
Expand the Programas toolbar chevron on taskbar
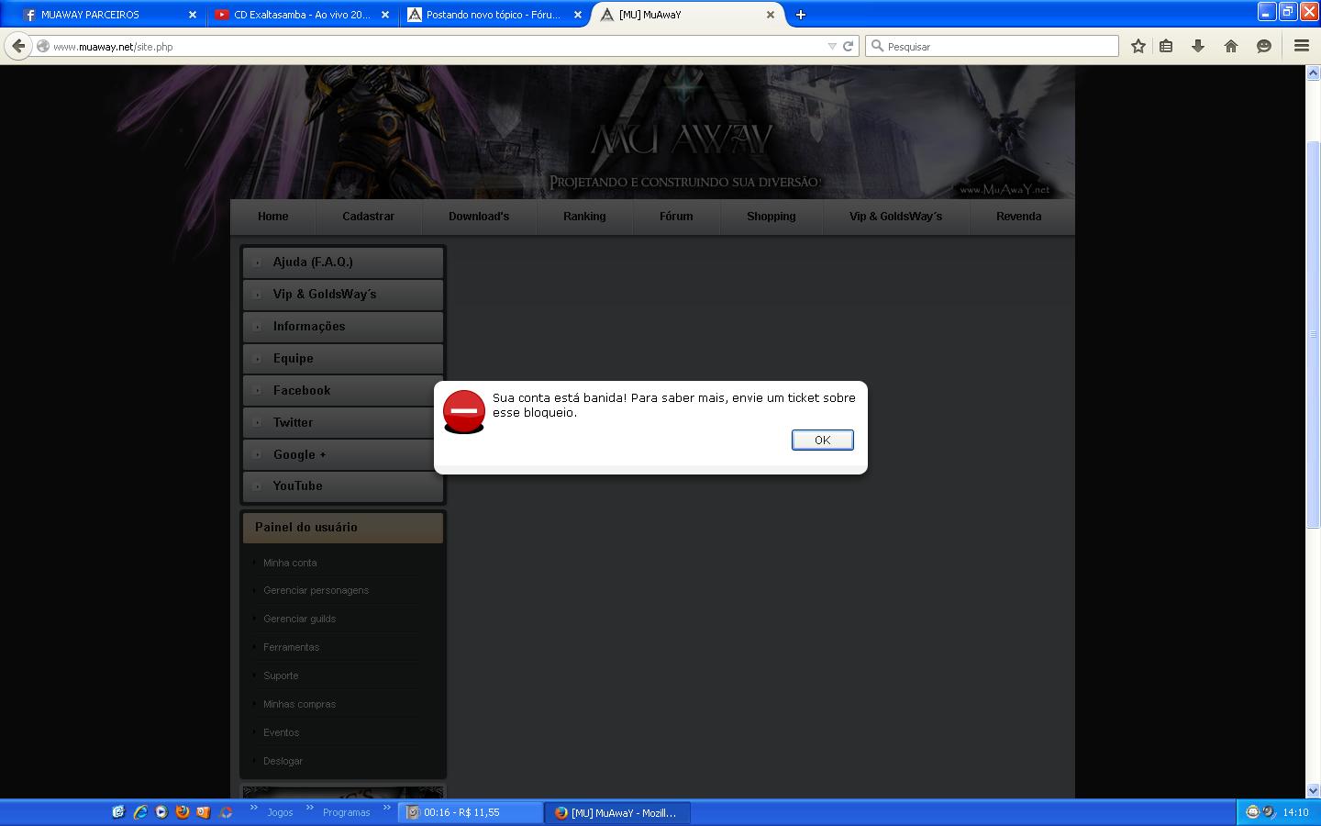(387, 809)
